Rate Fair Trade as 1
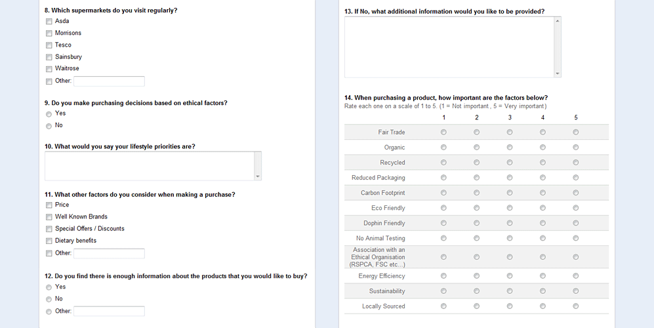This screenshot has width=654, height=328. [x=444, y=133]
